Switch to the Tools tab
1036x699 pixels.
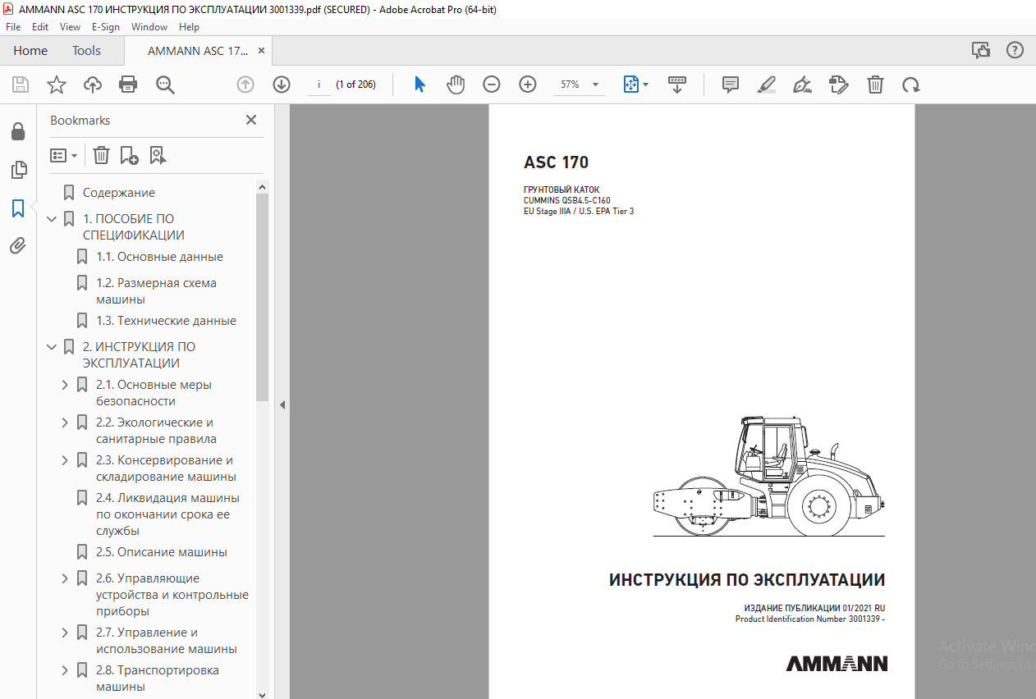tap(86, 51)
